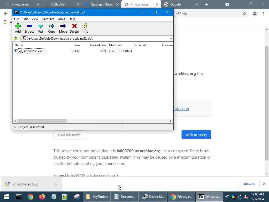Click the Back to safety button
269x202 pixels.
[196, 135]
